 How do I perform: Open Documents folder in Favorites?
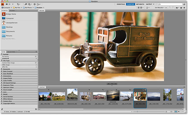click(8, 31)
